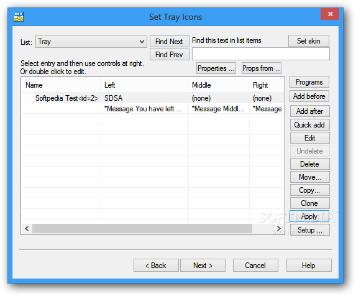Image resolution: width=356 pixels, height=296 pixels.
Task: Open the List dropdown showing Tray
Action: pos(91,41)
